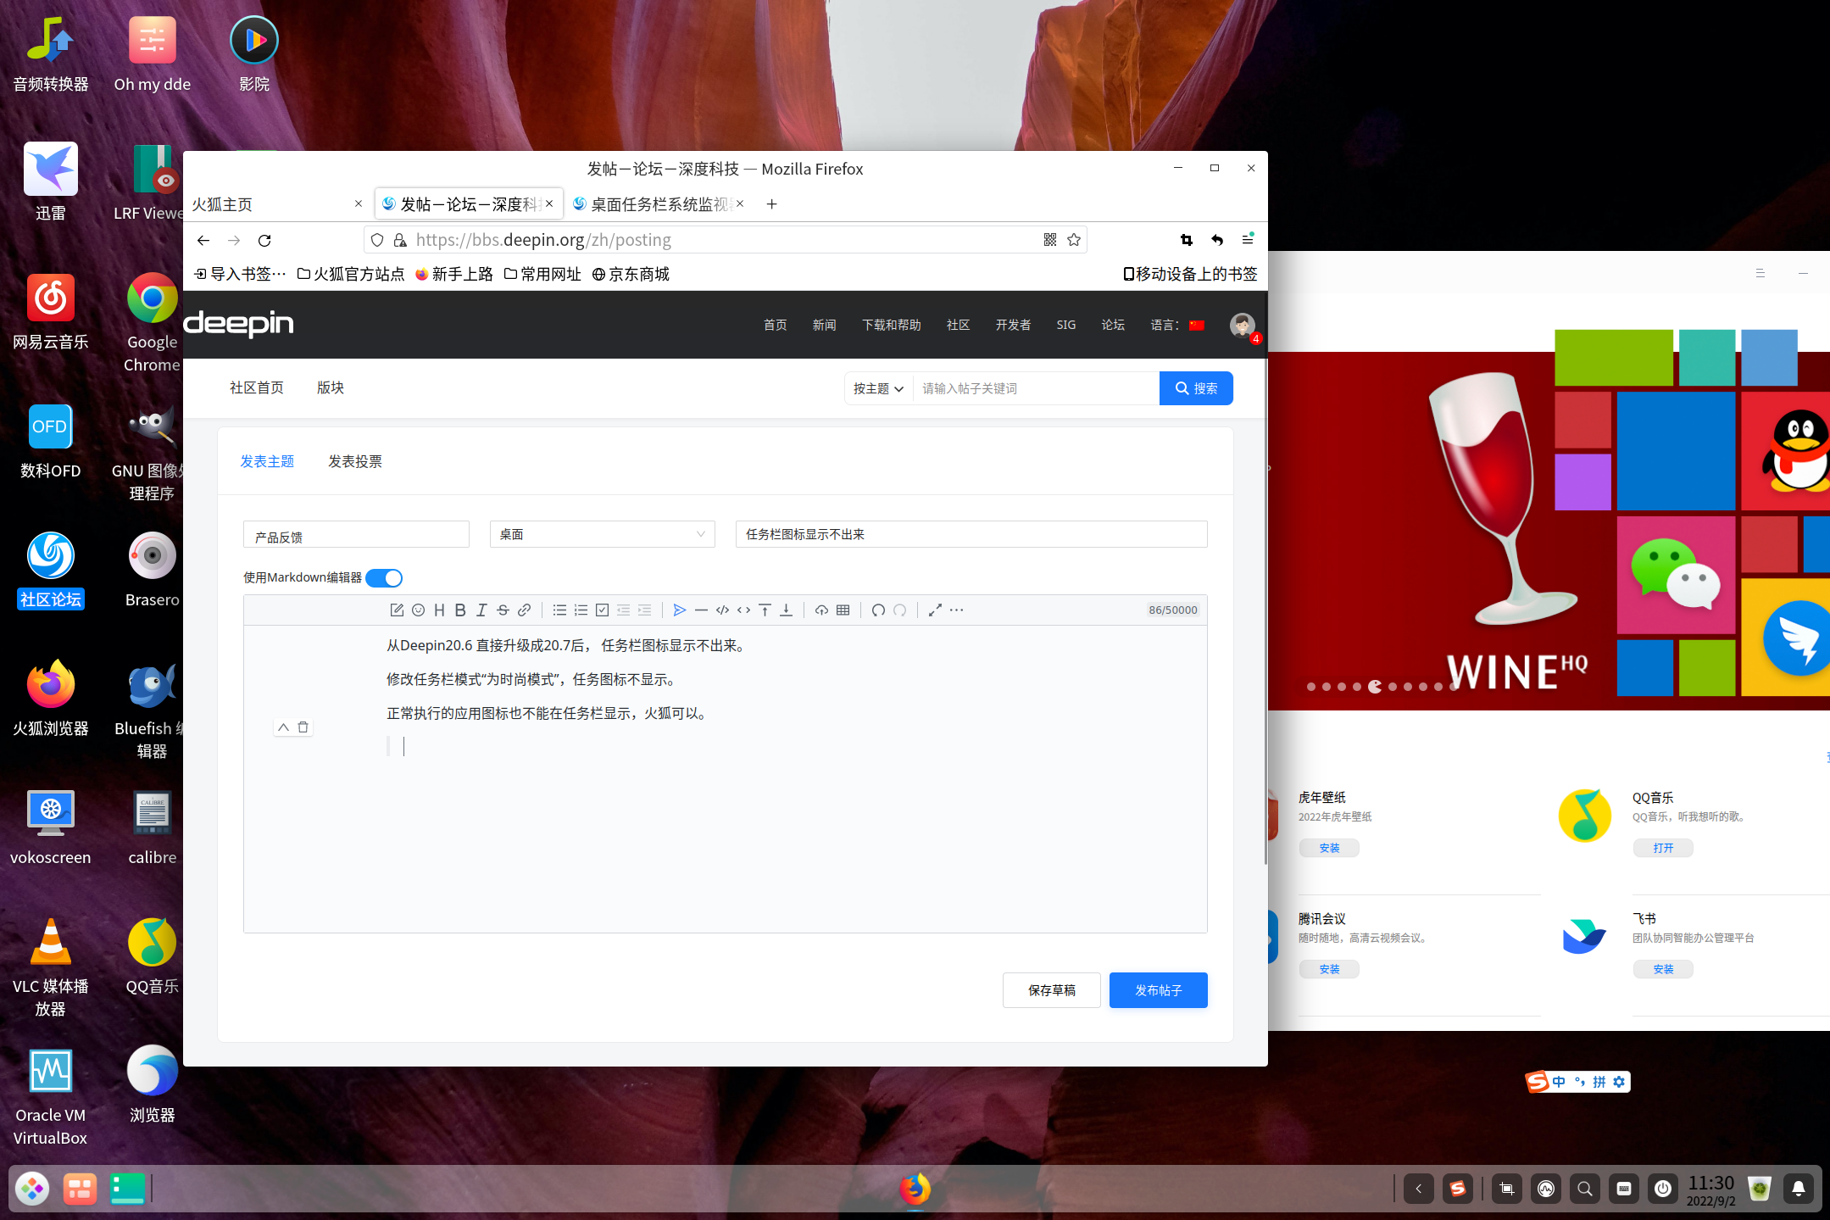The image size is (1830, 1220).
Task: Insert an unordered bullet list
Action: 560,610
